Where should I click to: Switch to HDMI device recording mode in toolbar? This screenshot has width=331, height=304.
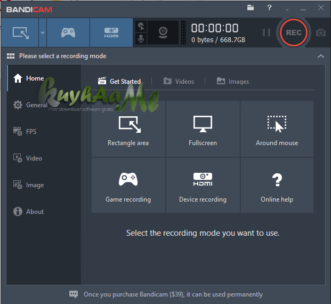(111, 33)
